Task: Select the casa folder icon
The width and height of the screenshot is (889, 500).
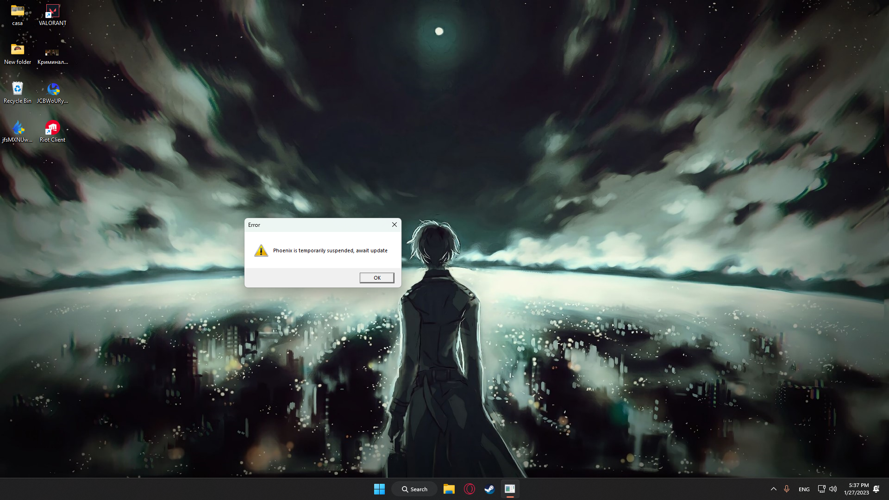Action: click(x=18, y=15)
